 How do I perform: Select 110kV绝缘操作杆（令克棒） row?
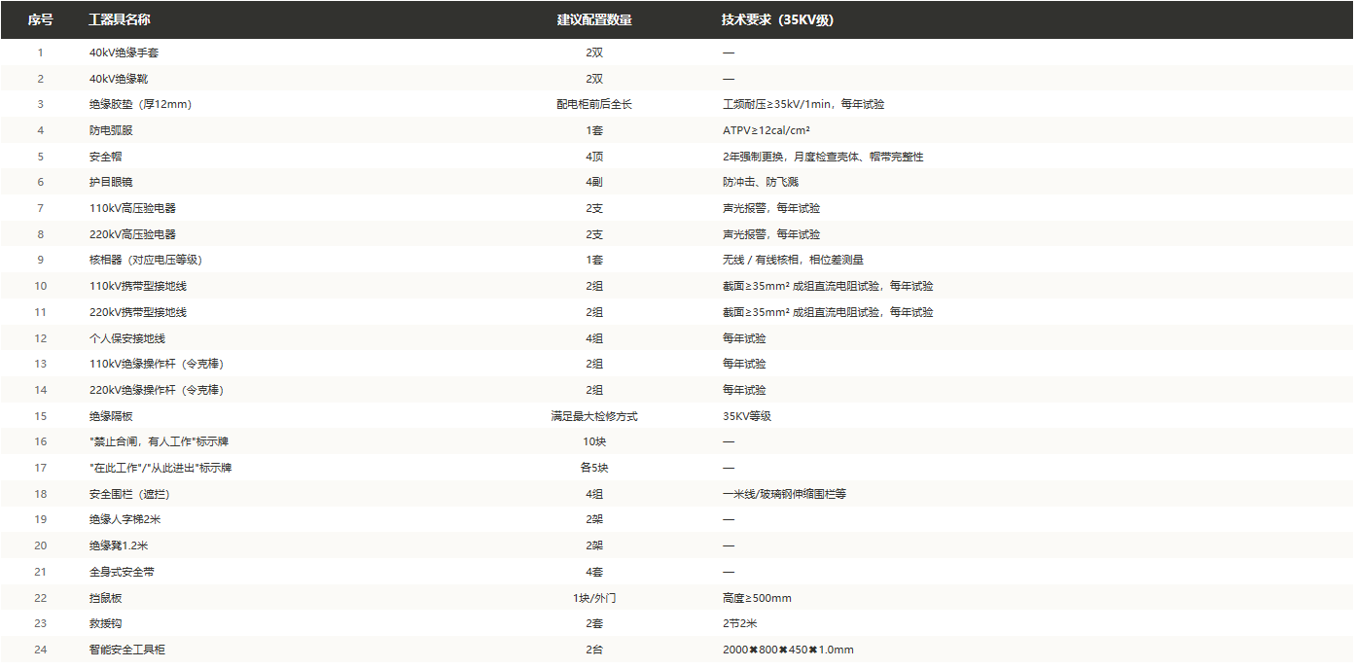(676, 364)
